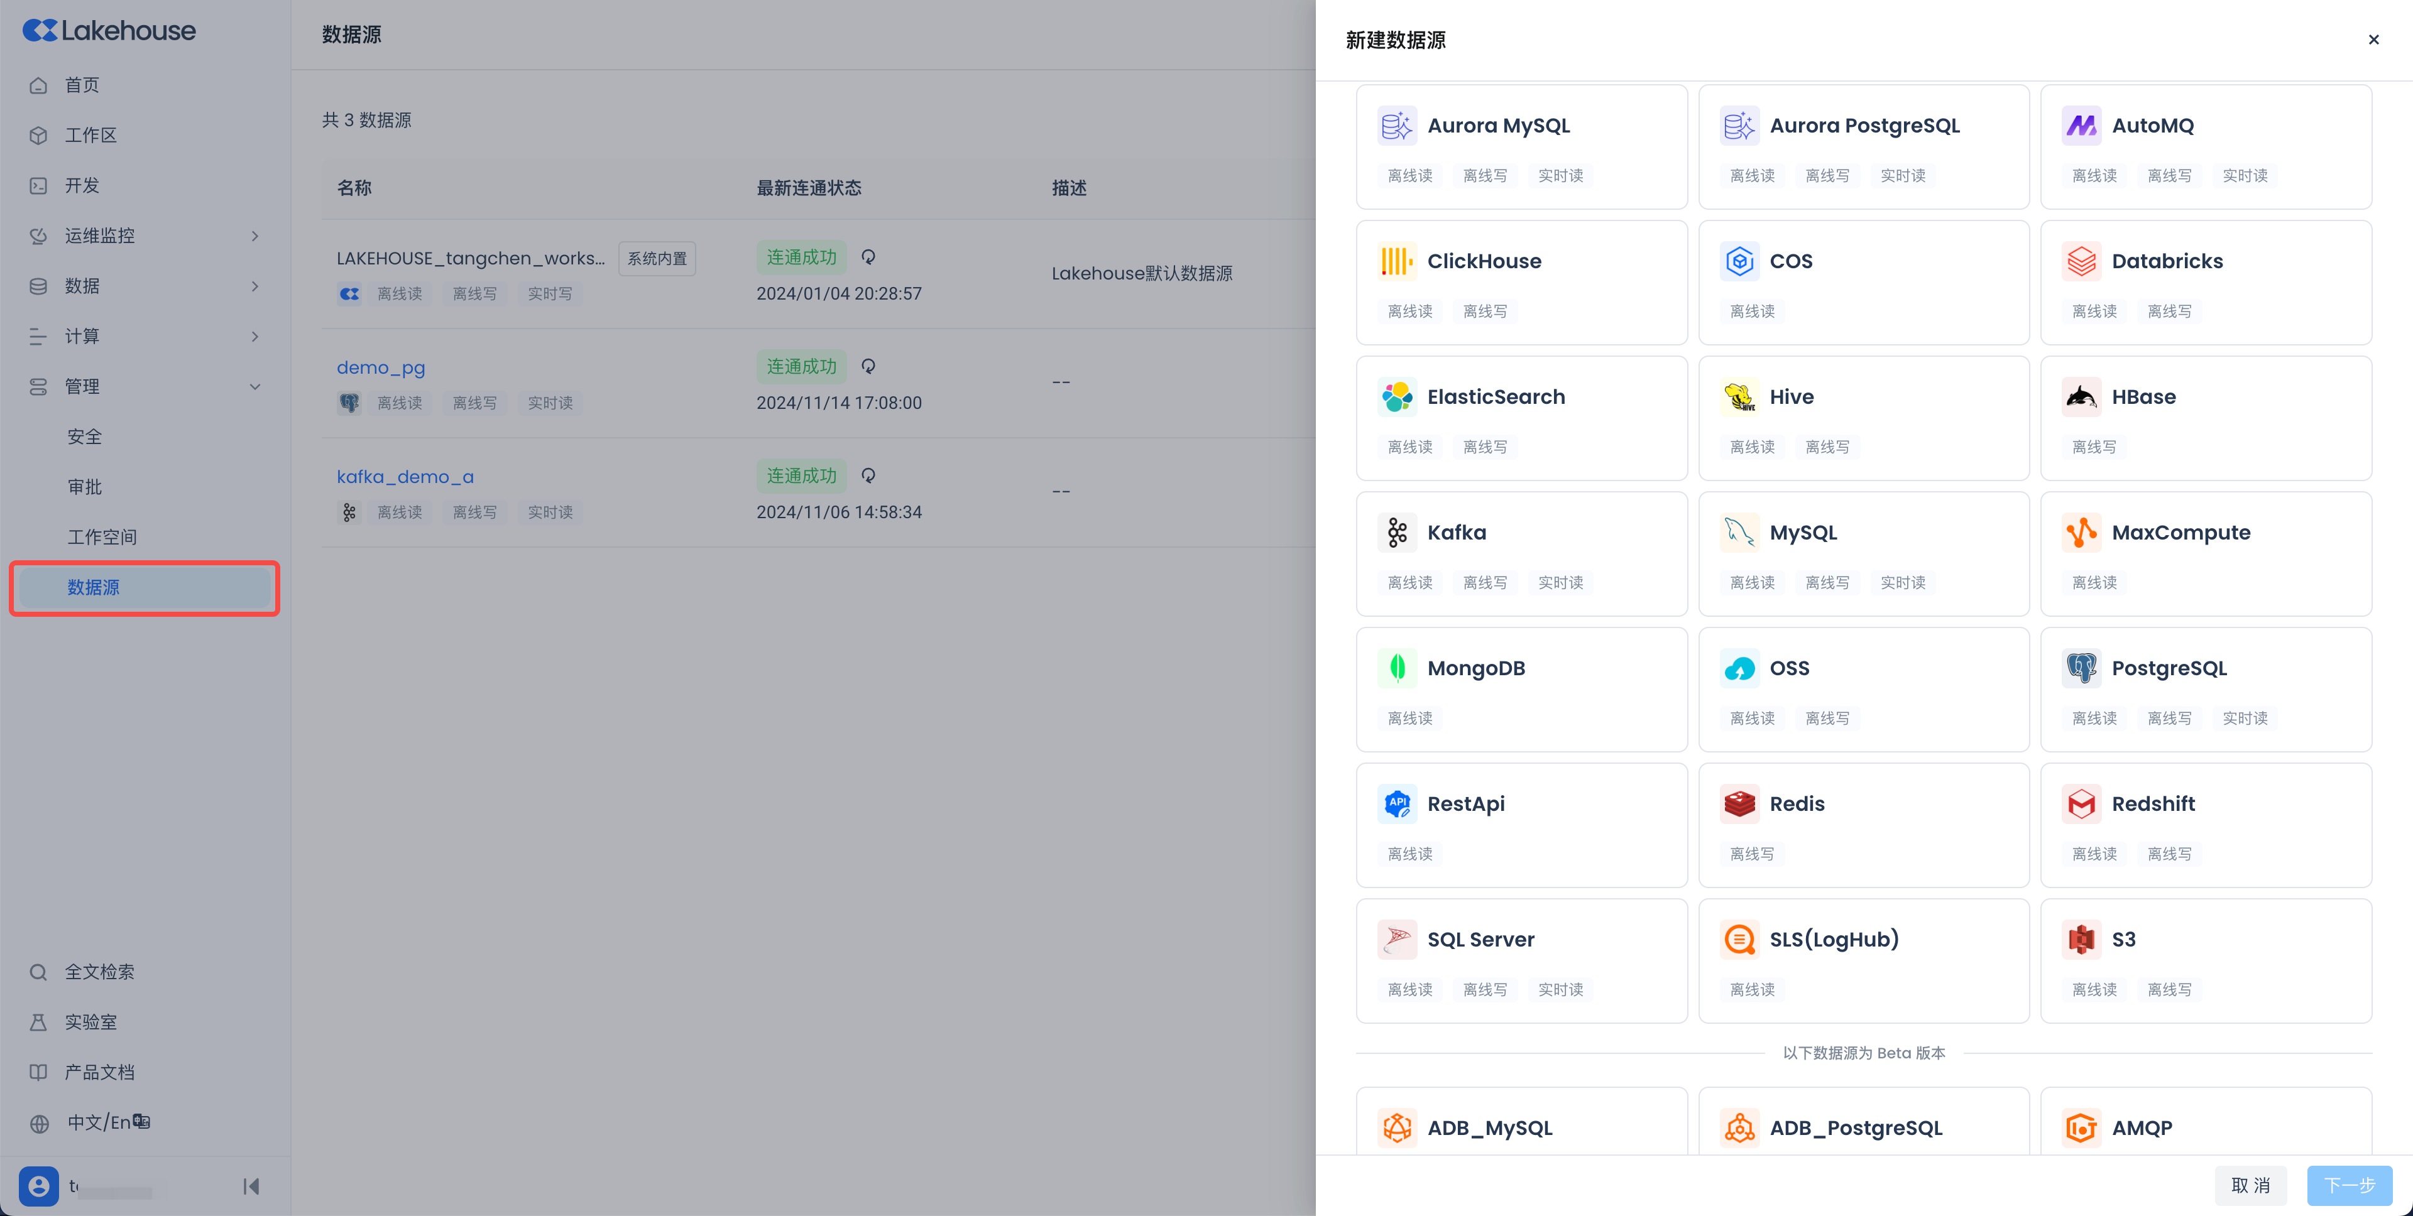Toggle language via 中文/En switch
The width and height of the screenshot is (2413, 1216).
tap(107, 1122)
